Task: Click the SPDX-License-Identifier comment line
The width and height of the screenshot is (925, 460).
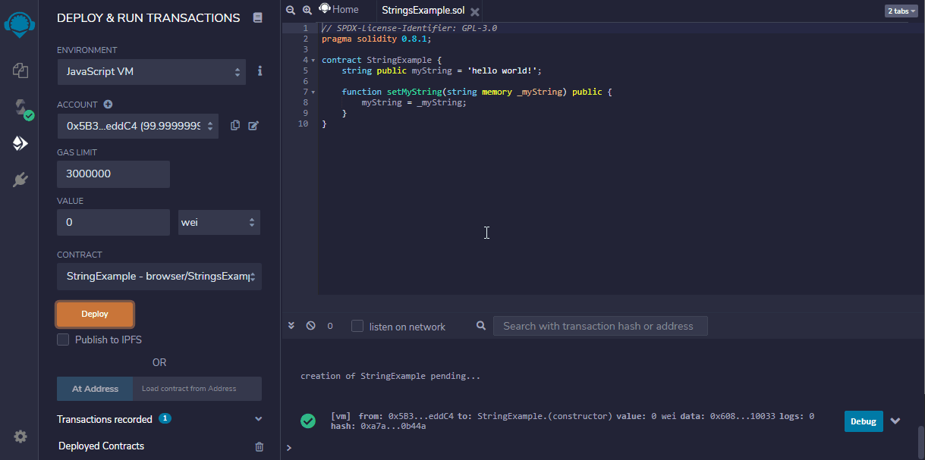Action: tap(409, 28)
